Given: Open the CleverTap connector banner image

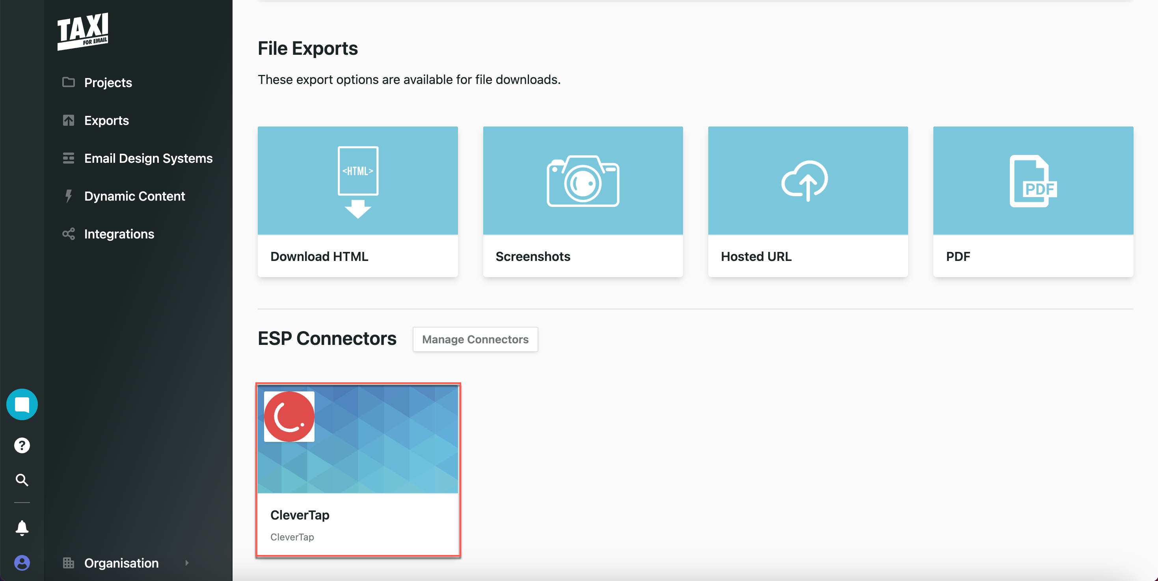Looking at the screenshot, I should [358, 439].
